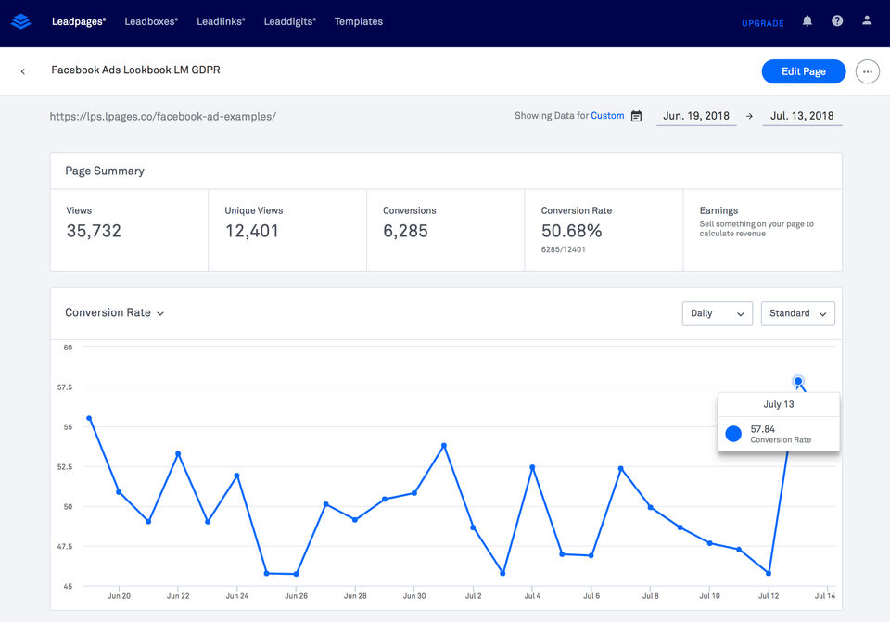
Task: Click the Edit Page button
Action: coord(804,71)
